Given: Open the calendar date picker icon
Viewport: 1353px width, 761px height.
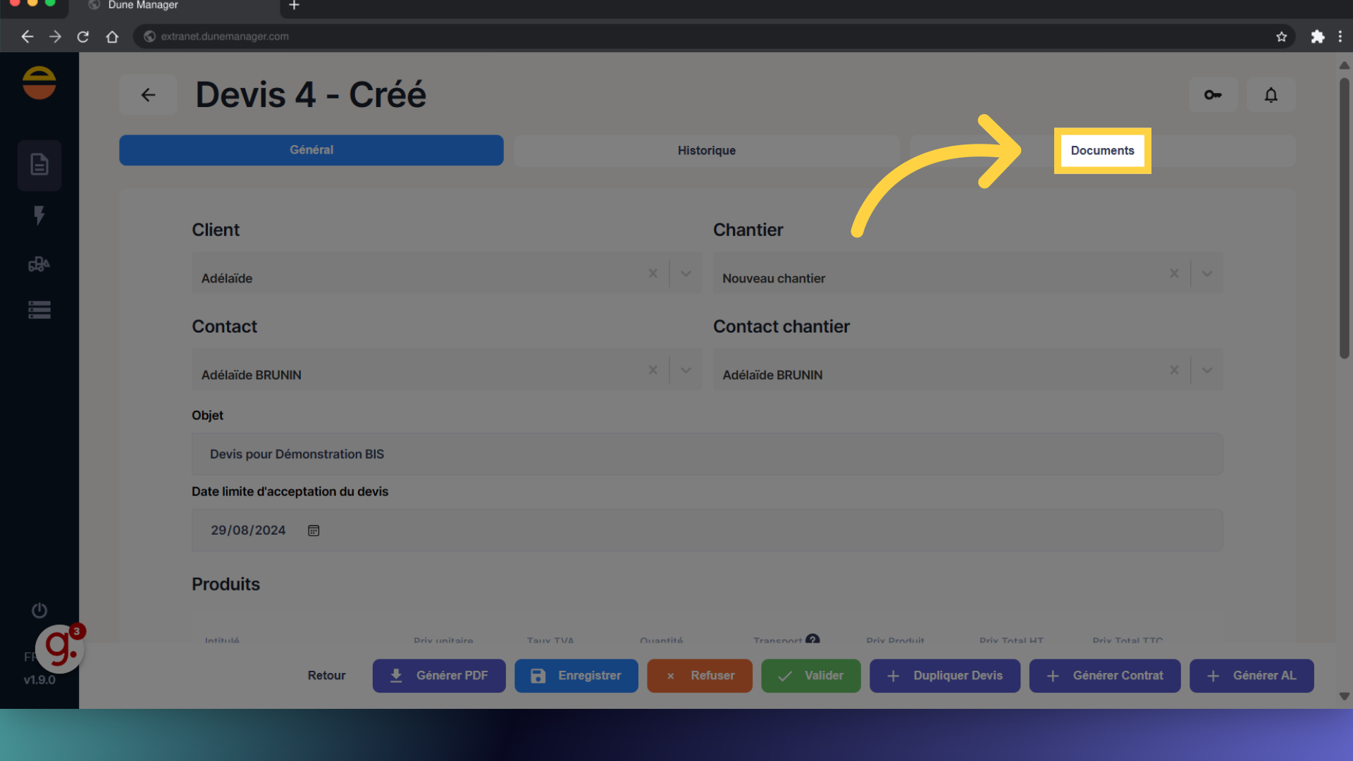Looking at the screenshot, I should [314, 531].
